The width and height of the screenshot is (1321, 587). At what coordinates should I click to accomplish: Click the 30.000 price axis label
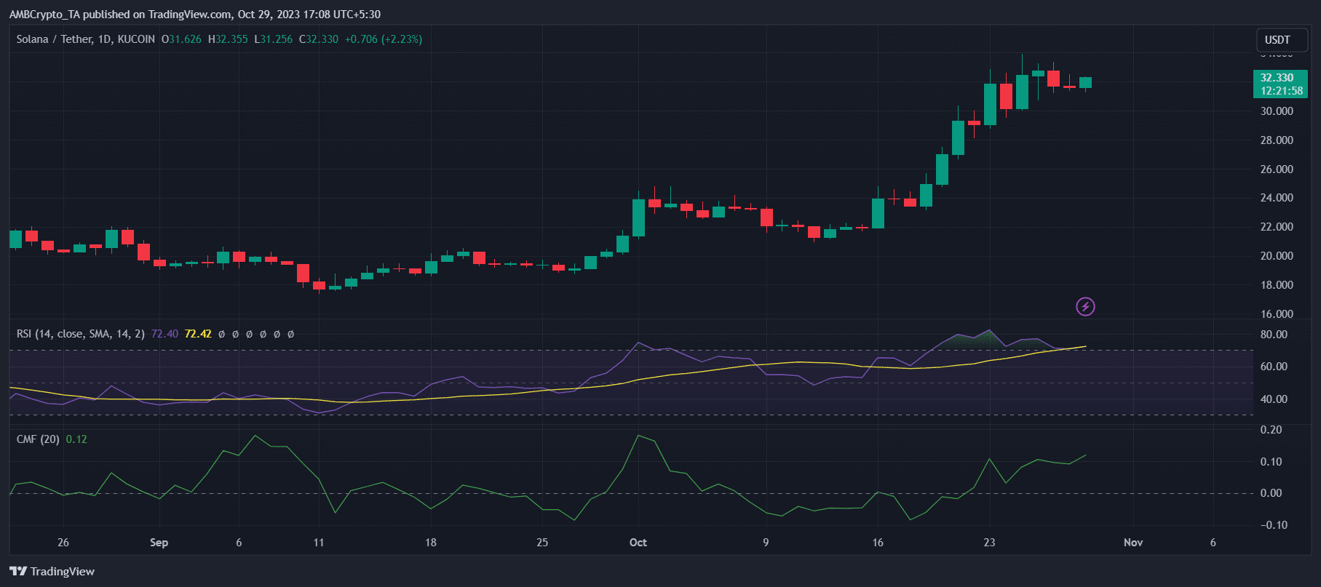pyautogui.click(x=1277, y=111)
